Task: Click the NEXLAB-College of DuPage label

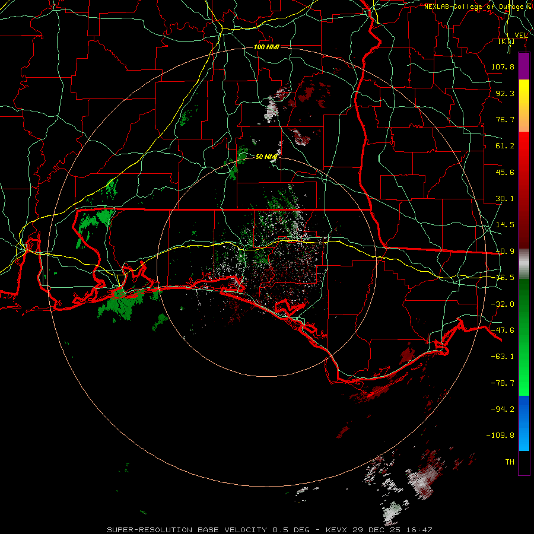Action: coord(475,7)
